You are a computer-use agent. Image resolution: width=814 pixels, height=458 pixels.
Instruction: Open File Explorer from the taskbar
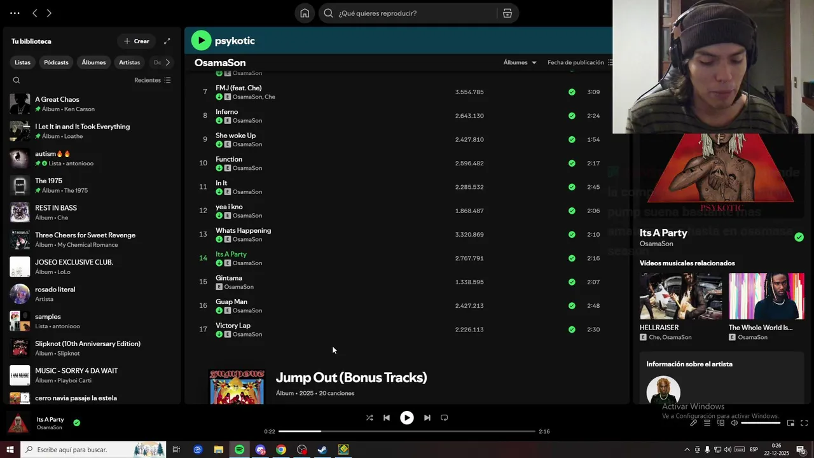218,450
